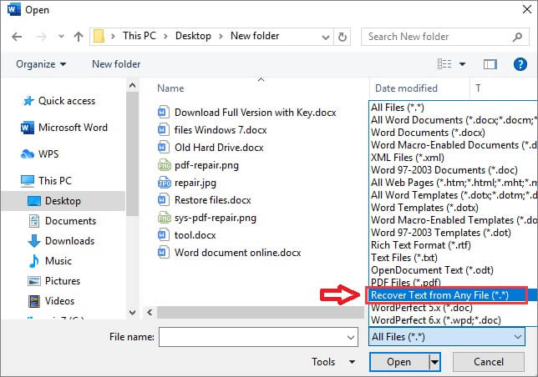Click the Microsoft Word sidebar icon
Viewport: 538px width, 377px height.
pyautogui.click(x=28, y=128)
